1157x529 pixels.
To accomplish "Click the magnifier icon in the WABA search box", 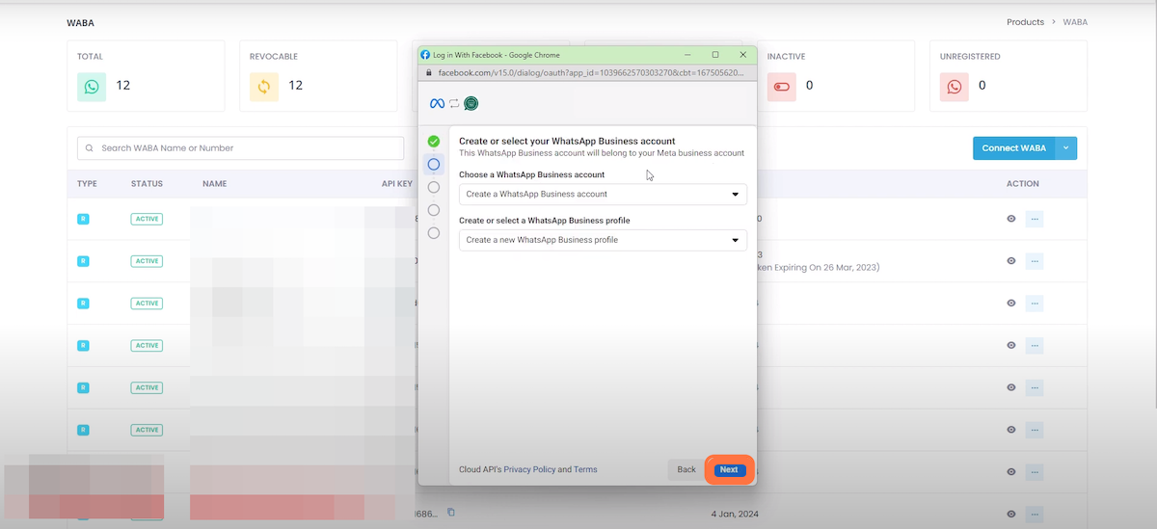I will click(91, 148).
